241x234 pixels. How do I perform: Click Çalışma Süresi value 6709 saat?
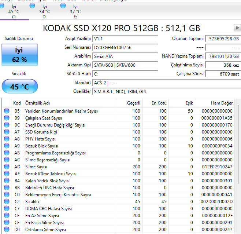[223, 74]
